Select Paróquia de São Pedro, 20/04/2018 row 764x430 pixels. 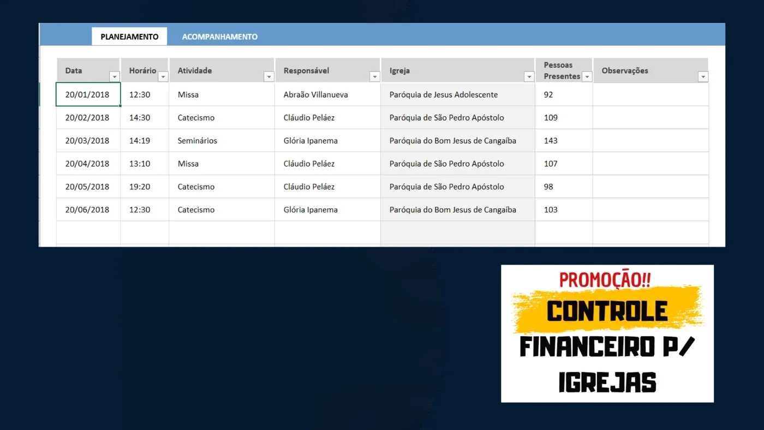[458, 164]
